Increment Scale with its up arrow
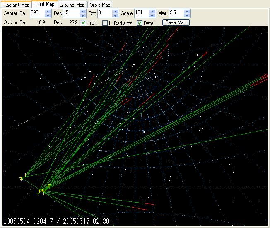The width and height of the screenshot is (270, 228). (153, 11)
